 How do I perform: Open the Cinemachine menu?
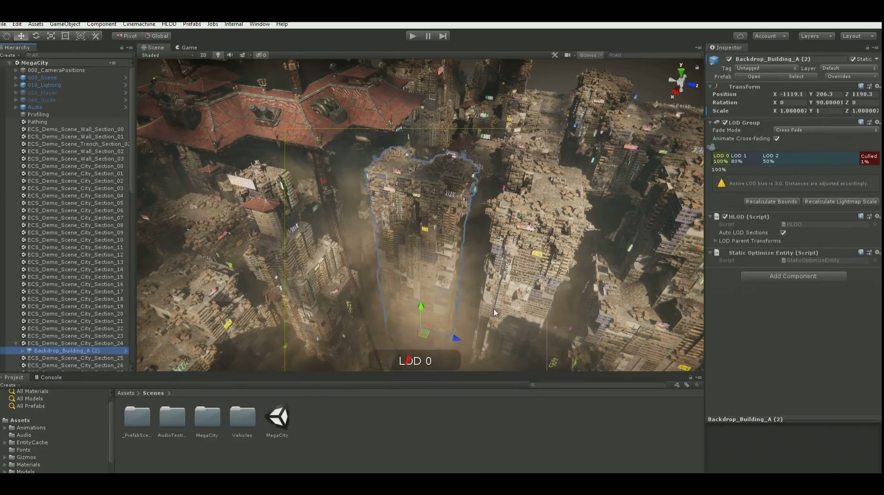pos(139,24)
